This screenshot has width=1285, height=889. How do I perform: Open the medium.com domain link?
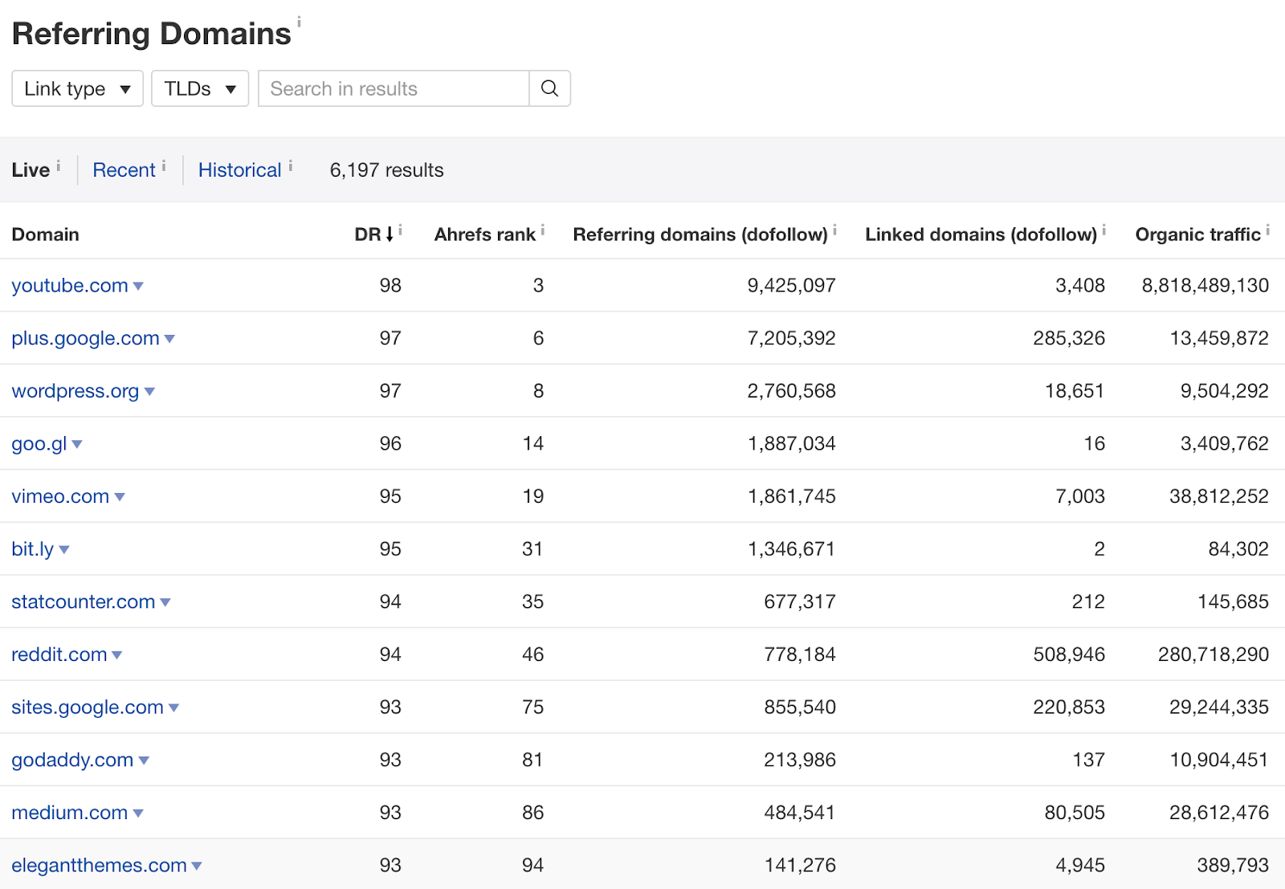(x=70, y=813)
